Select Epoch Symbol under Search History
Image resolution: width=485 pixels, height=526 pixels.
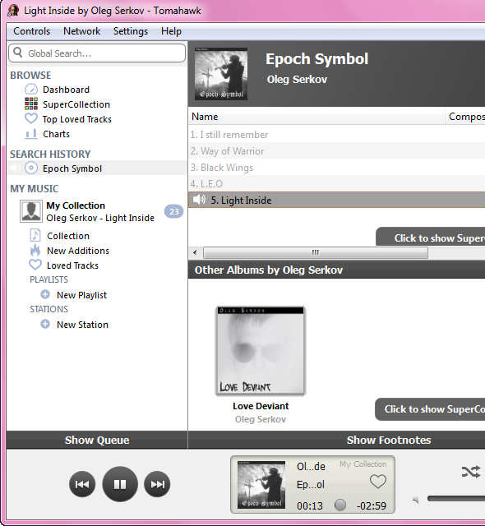tap(97, 168)
